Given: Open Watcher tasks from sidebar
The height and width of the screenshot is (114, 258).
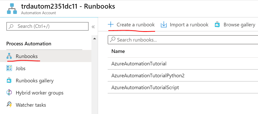Looking at the screenshot, I should click(31, 105).
